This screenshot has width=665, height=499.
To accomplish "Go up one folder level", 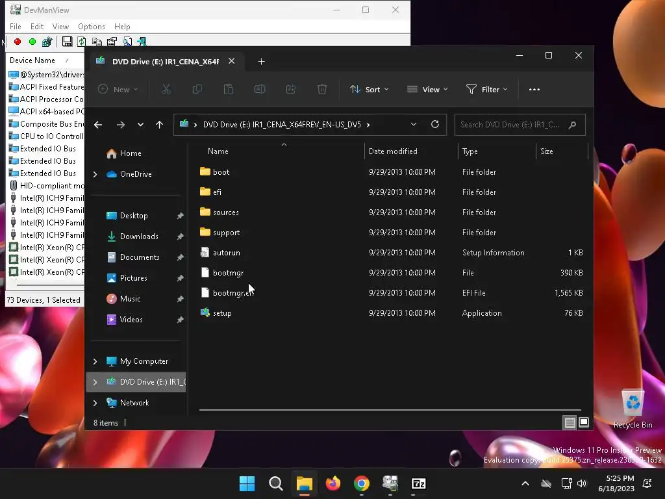I will coord(160,125).
